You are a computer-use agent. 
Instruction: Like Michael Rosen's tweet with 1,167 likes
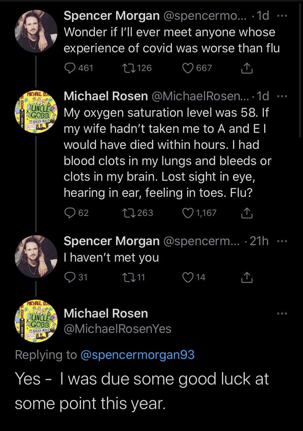pos(189,213)
